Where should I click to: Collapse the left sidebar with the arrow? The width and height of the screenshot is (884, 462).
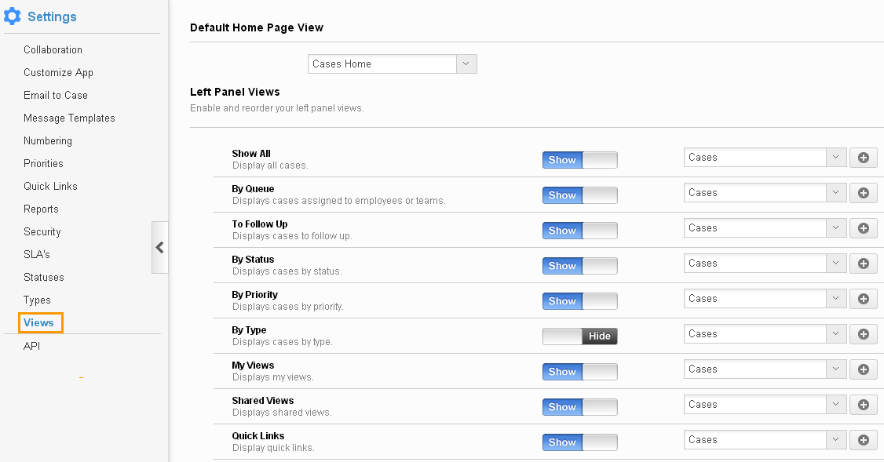click(x=160, y=247)
